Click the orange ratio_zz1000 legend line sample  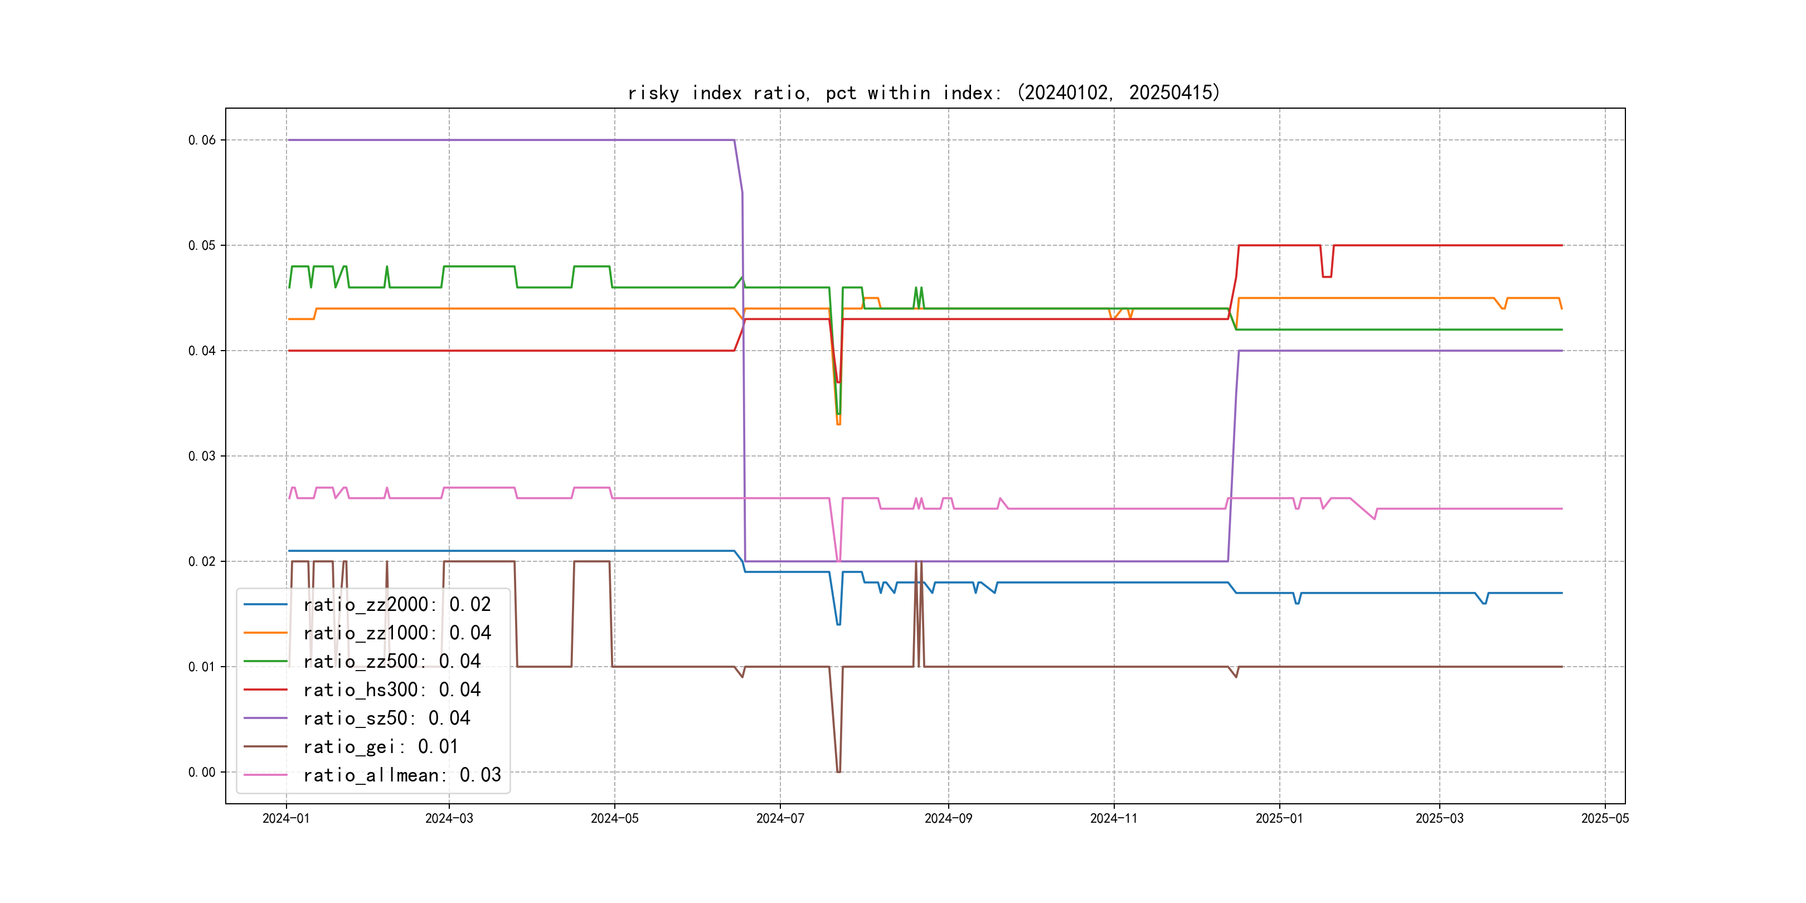265,633
